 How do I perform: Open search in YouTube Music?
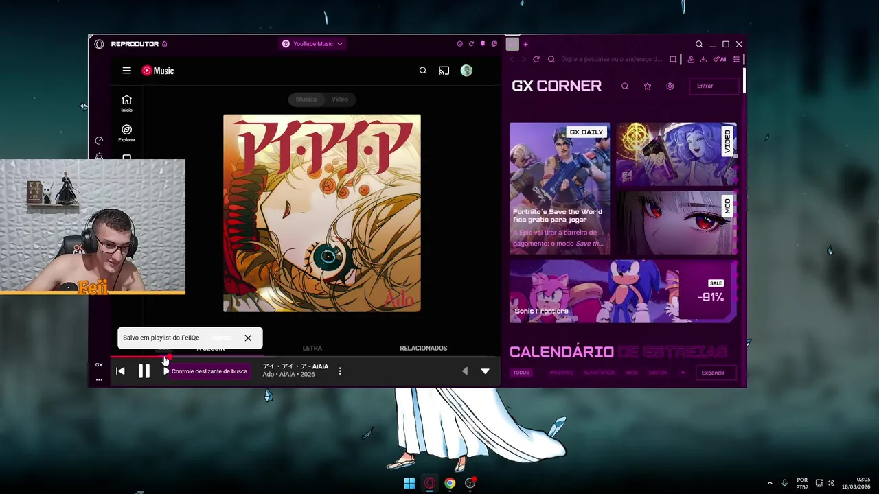pos(423,71)
